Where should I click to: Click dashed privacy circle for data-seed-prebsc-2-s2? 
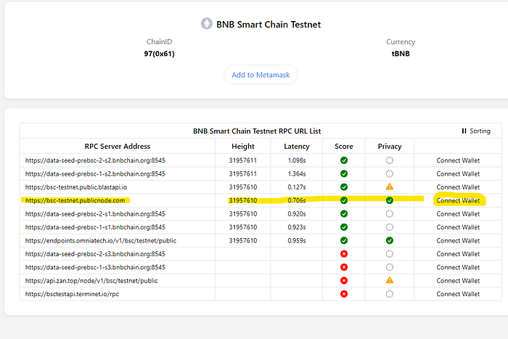pyautogui.click(x=390, y=160)
